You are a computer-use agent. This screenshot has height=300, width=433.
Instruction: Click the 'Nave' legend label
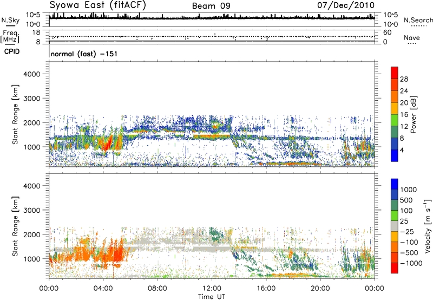411,37
